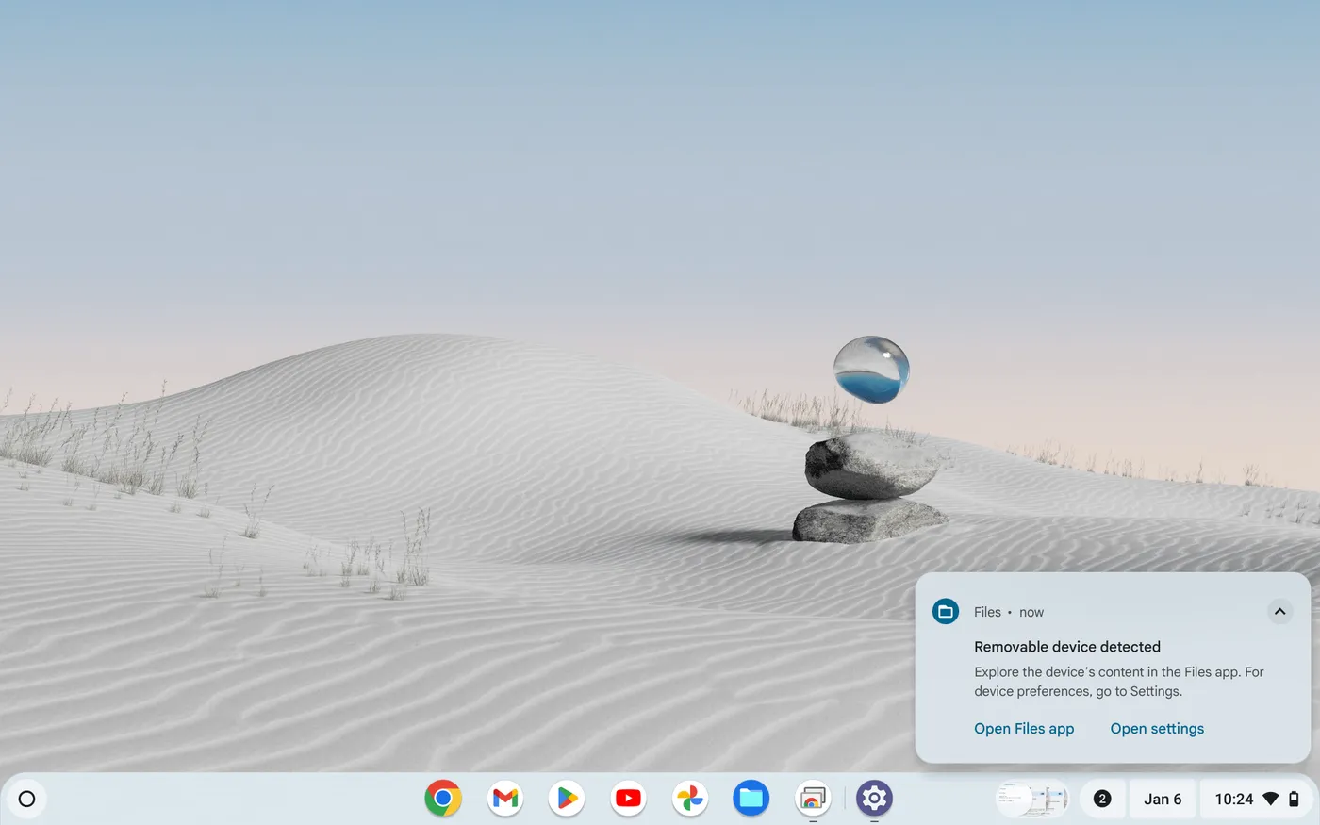Open the calendar from Jan 6 date
Image resolution: width=1320 pixels, height=825 pixels.
coord(1163,799)
